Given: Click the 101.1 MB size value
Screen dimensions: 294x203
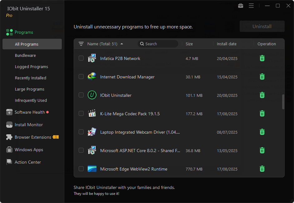Looking at the screenshot, I should (x=194, y=95).
